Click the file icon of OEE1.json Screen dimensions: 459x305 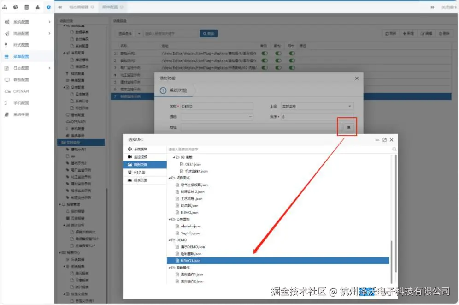pos(182,164)
